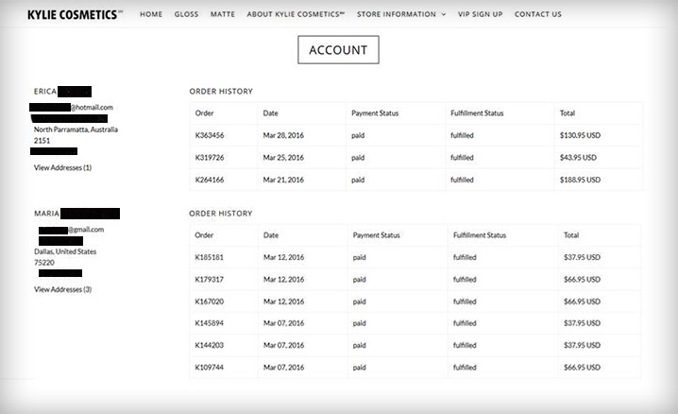Click the Kylie Cosmetics logo
678x414 pixels.
click(75, 14)
